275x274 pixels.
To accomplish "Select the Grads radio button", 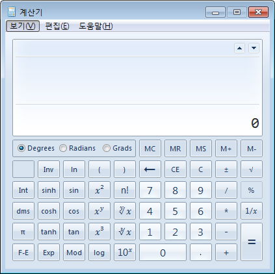I will pyautogui.click(x=117, y=148).
